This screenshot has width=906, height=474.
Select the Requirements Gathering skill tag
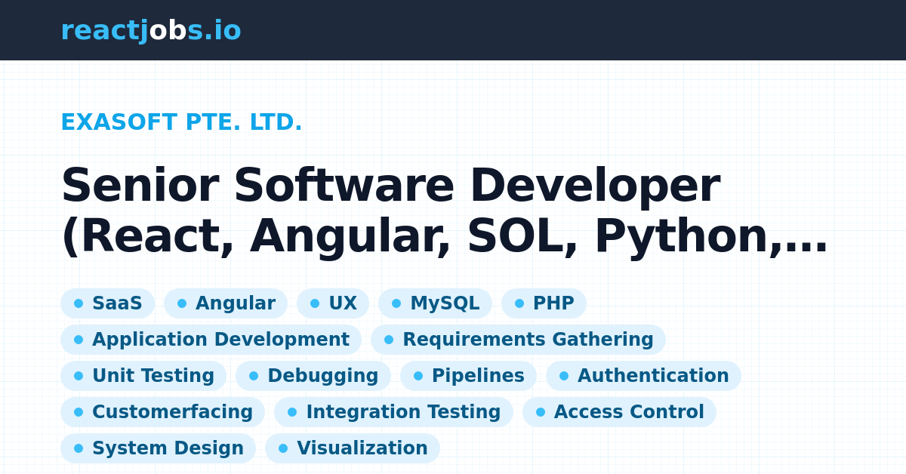[518, 340]
